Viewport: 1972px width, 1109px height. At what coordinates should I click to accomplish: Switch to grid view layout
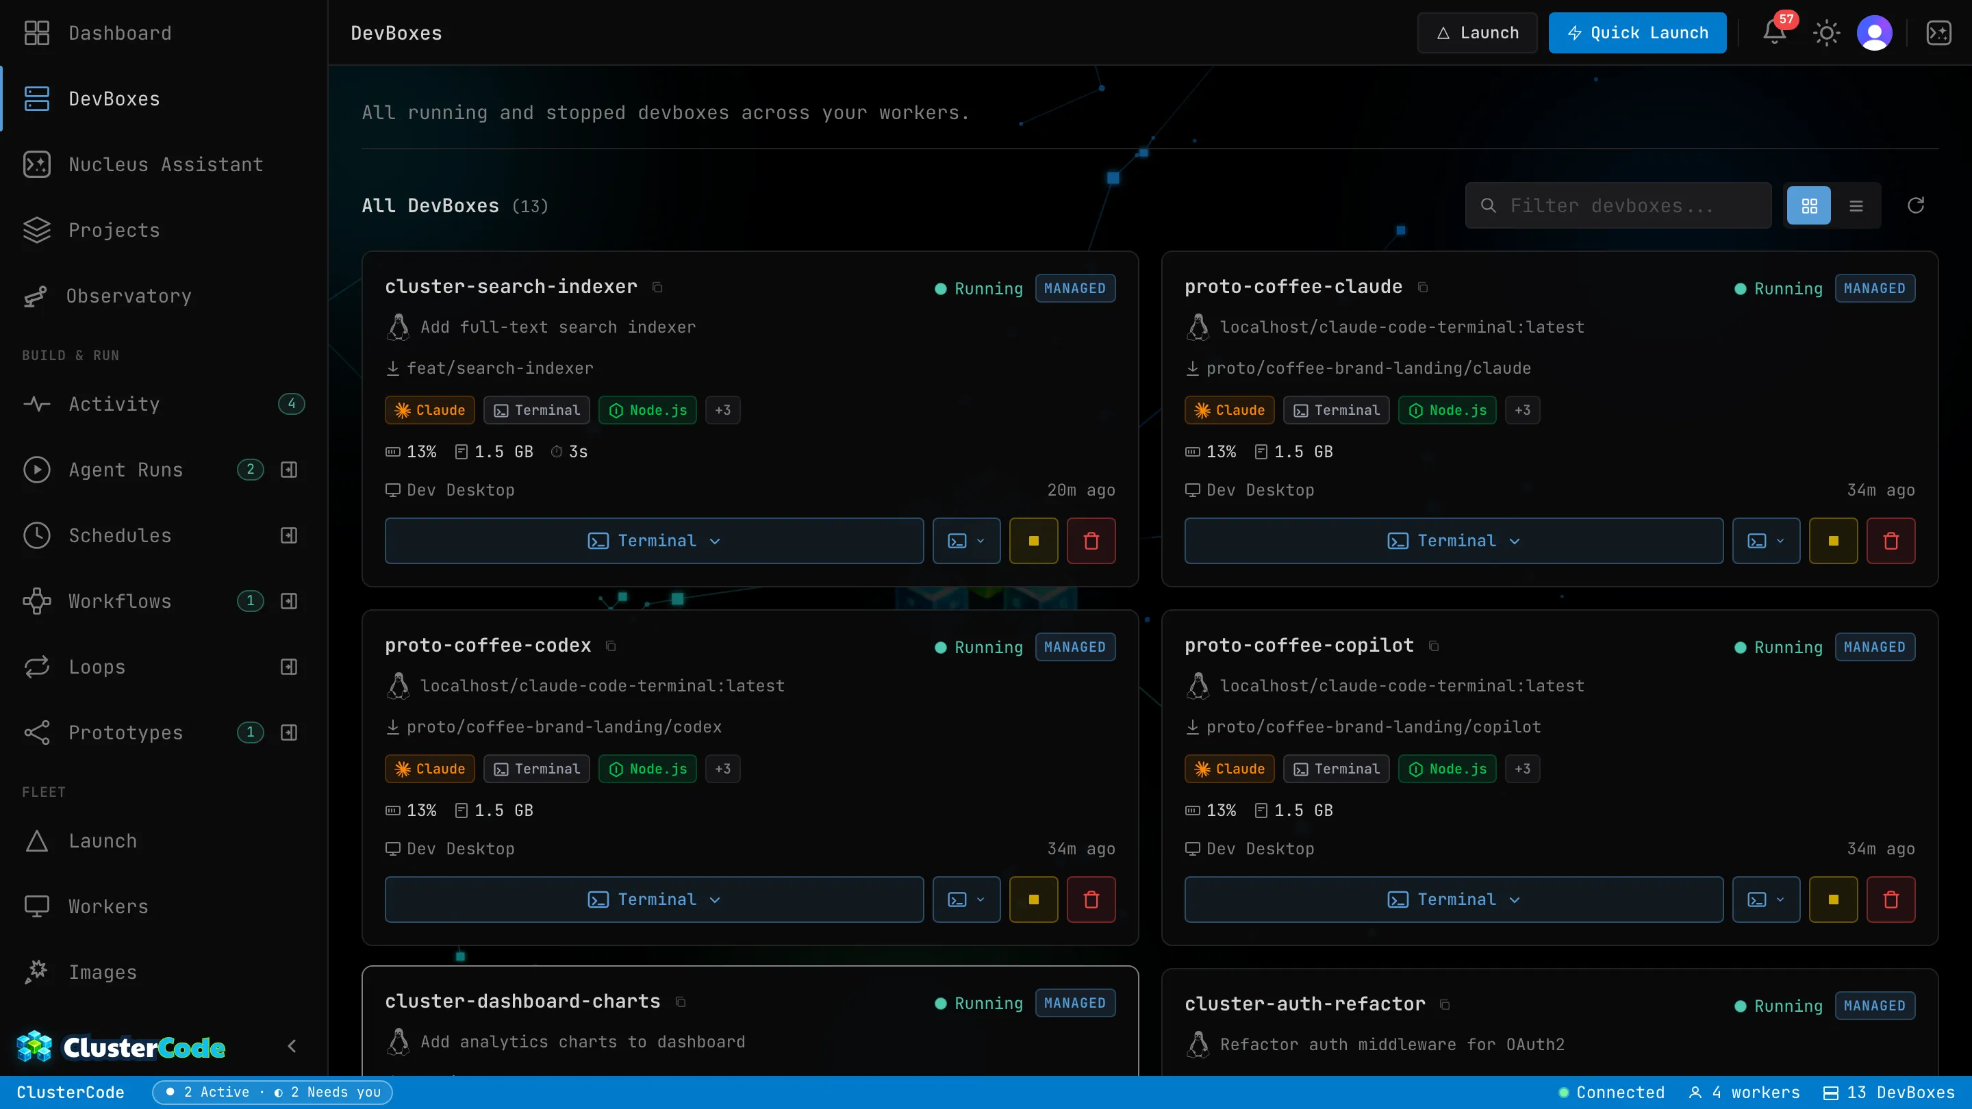tap(1809, 205)
